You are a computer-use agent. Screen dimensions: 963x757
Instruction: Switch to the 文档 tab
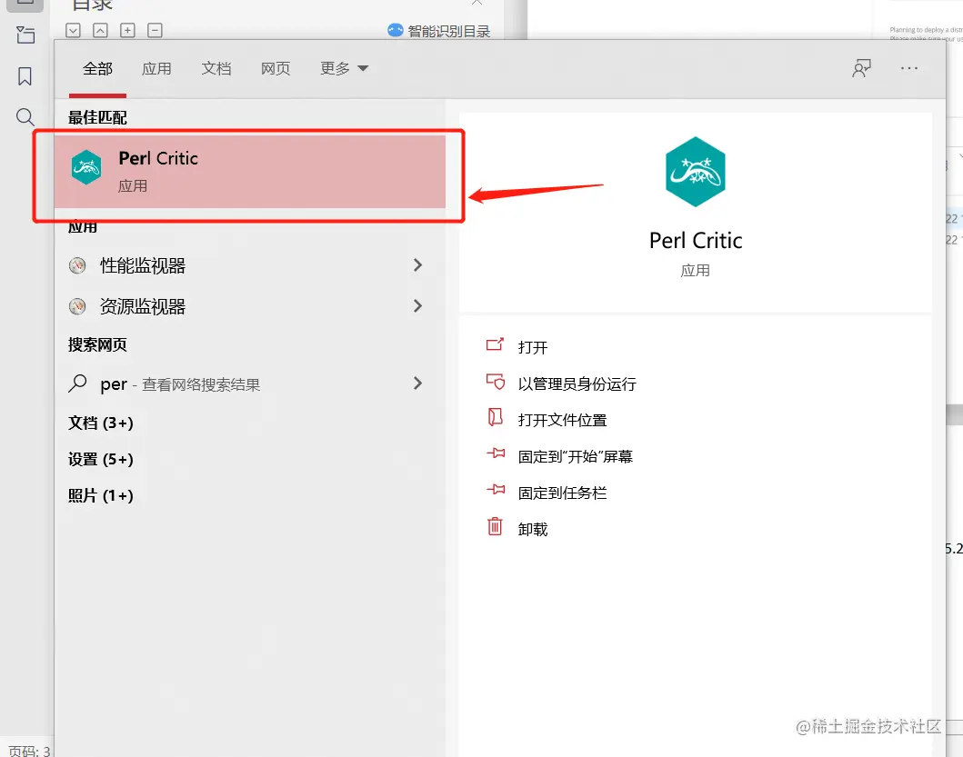pos(216,68)
